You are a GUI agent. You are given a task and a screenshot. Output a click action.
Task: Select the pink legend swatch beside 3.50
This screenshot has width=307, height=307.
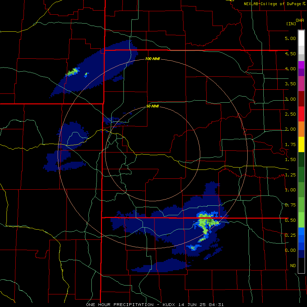(301, 84)
